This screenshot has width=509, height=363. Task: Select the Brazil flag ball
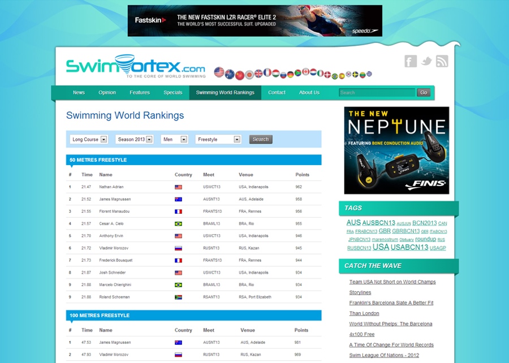pyautogui.click(x=335, y=76)
